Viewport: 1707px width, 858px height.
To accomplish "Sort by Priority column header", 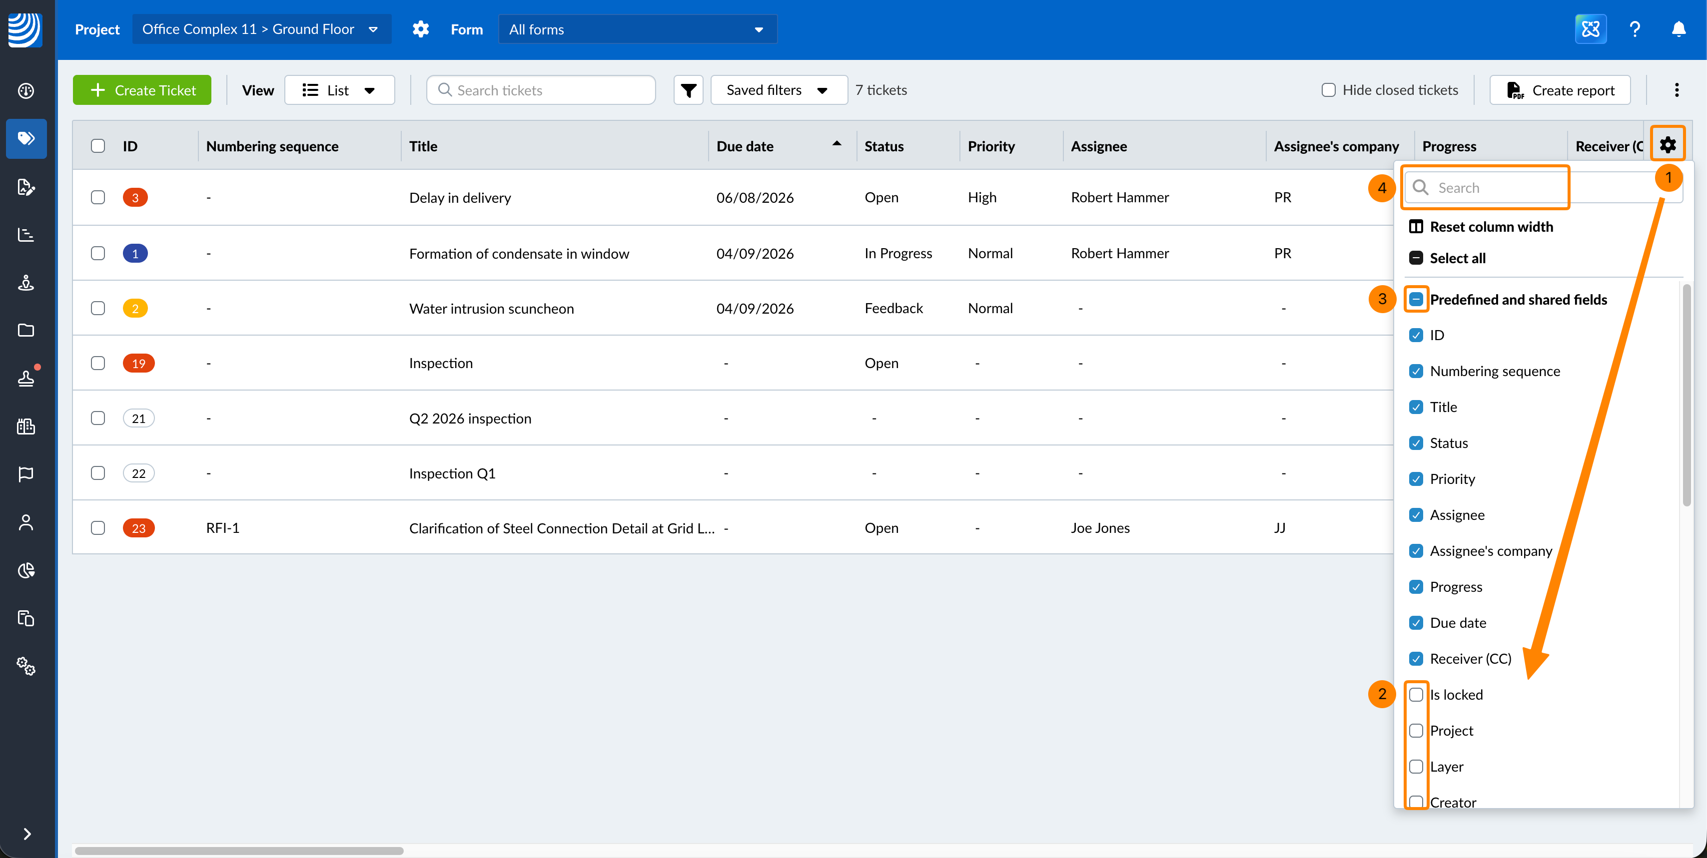I will 991,146.
